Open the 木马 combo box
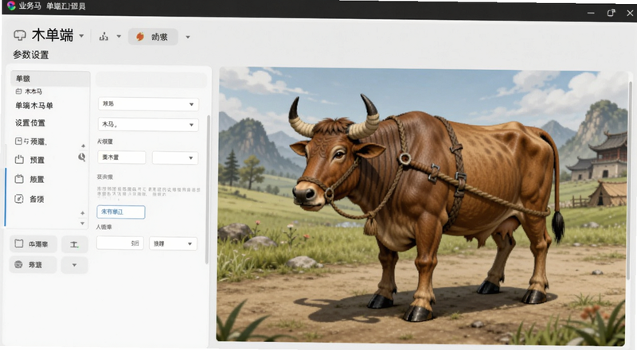Image resolution: width=637 pixels, height=350 pixels. pyautogui.click(x=148, y=124)
